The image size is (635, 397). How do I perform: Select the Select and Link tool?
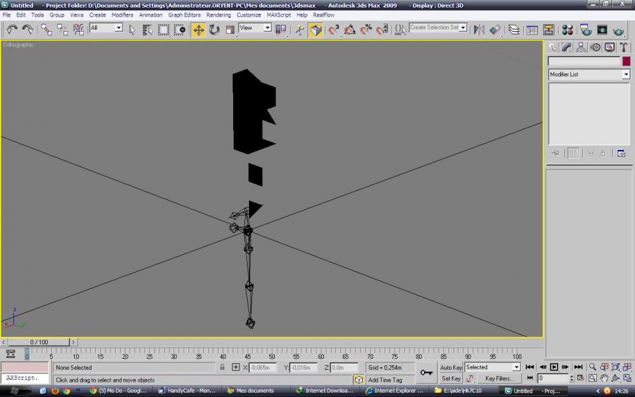coord(47,30)
